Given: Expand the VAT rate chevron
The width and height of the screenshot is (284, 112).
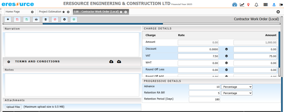Looking at the screenshot, I should pos(226,56).
